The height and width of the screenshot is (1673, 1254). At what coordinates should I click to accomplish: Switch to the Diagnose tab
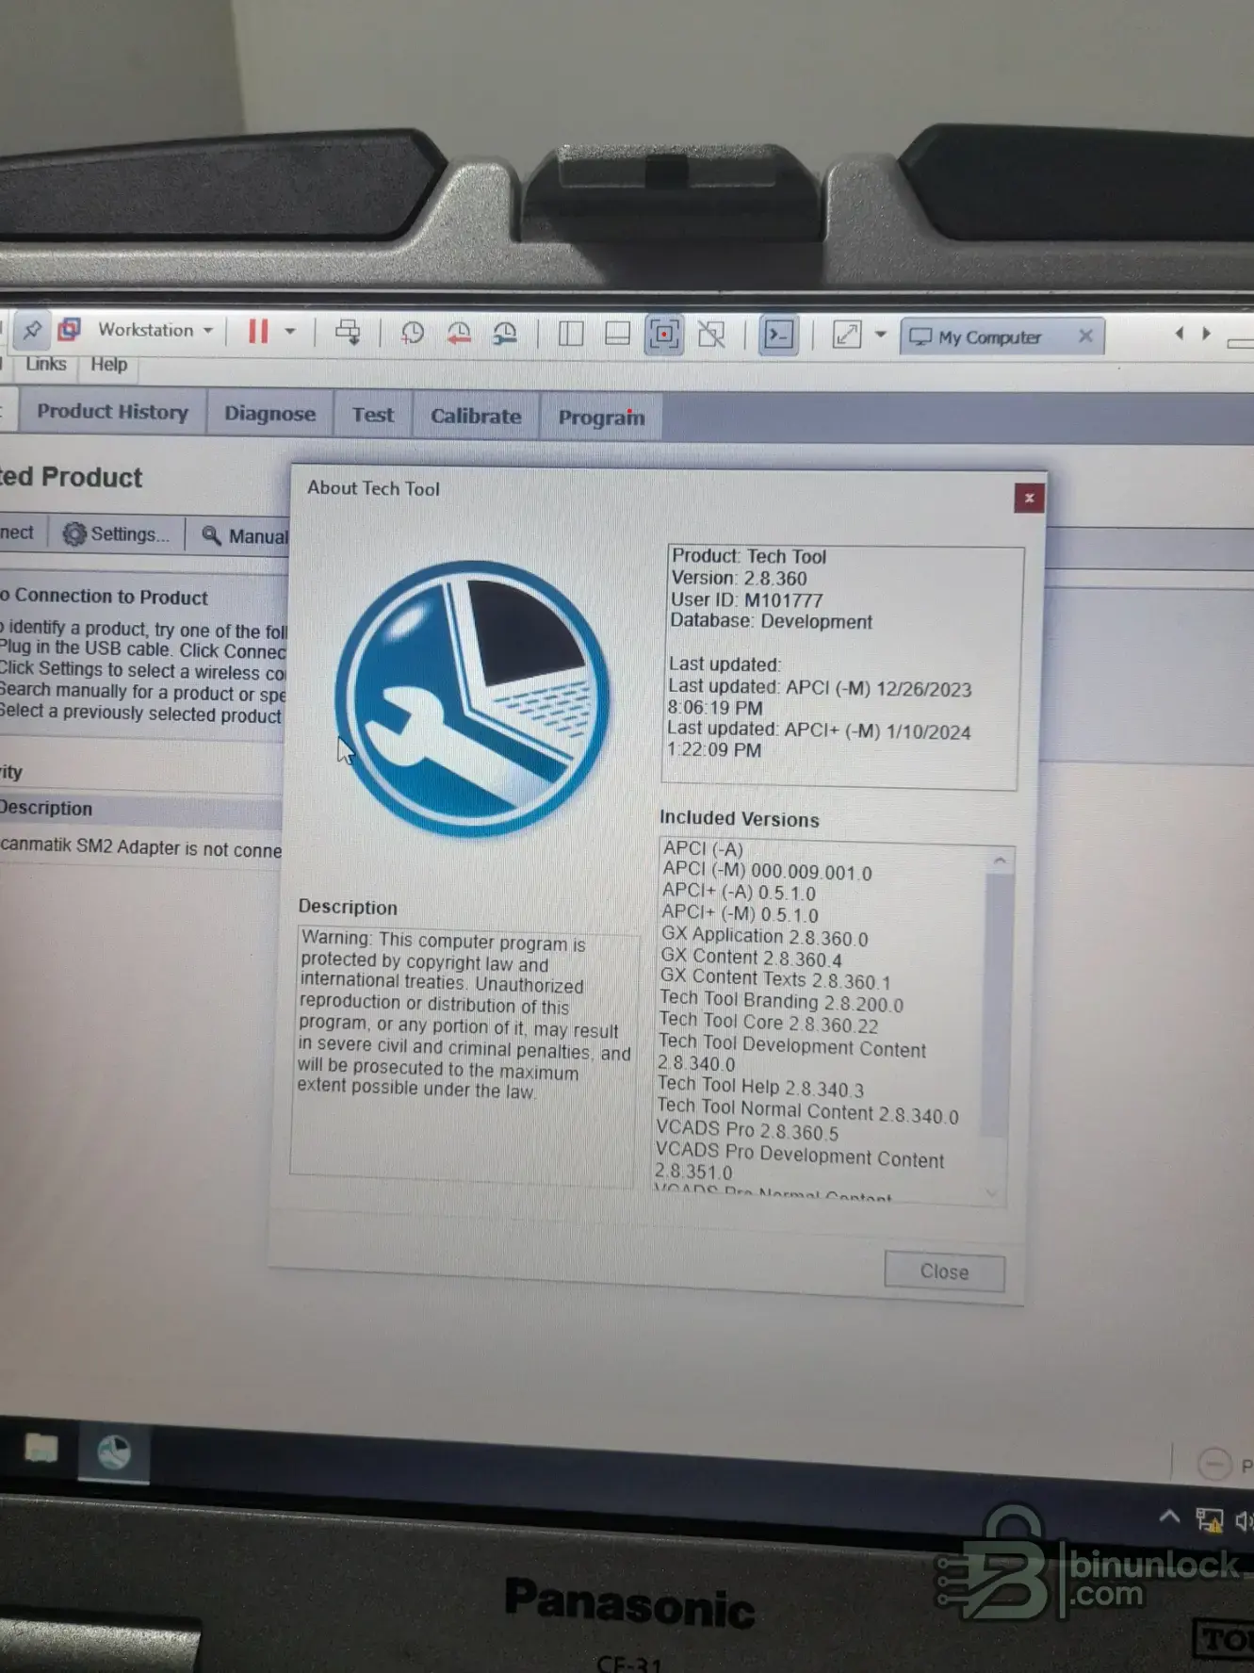tap(269, 414)
